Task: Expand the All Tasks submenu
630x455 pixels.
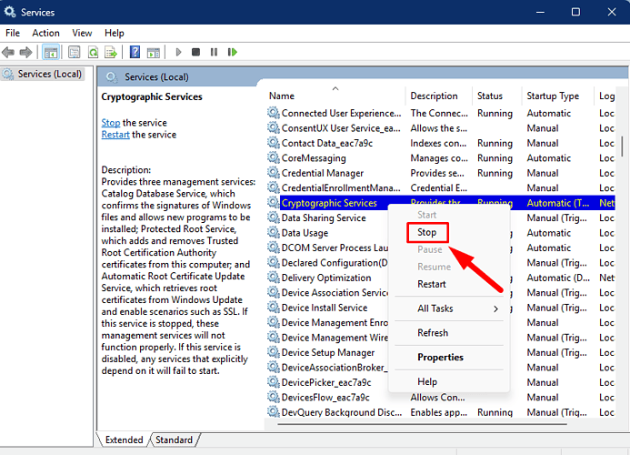Action: coord(449,308)
